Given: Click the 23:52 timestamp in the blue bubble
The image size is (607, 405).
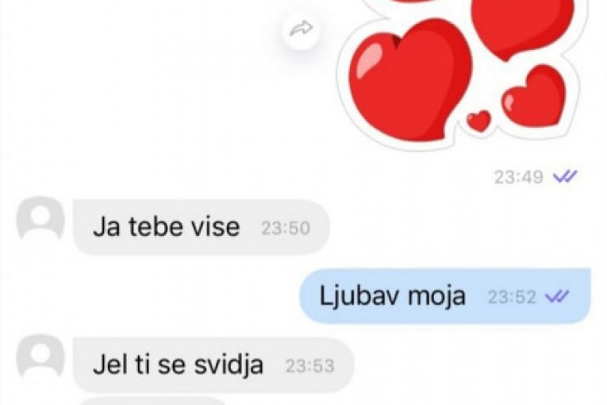Looking at the screenshot, I should (512, 297).
